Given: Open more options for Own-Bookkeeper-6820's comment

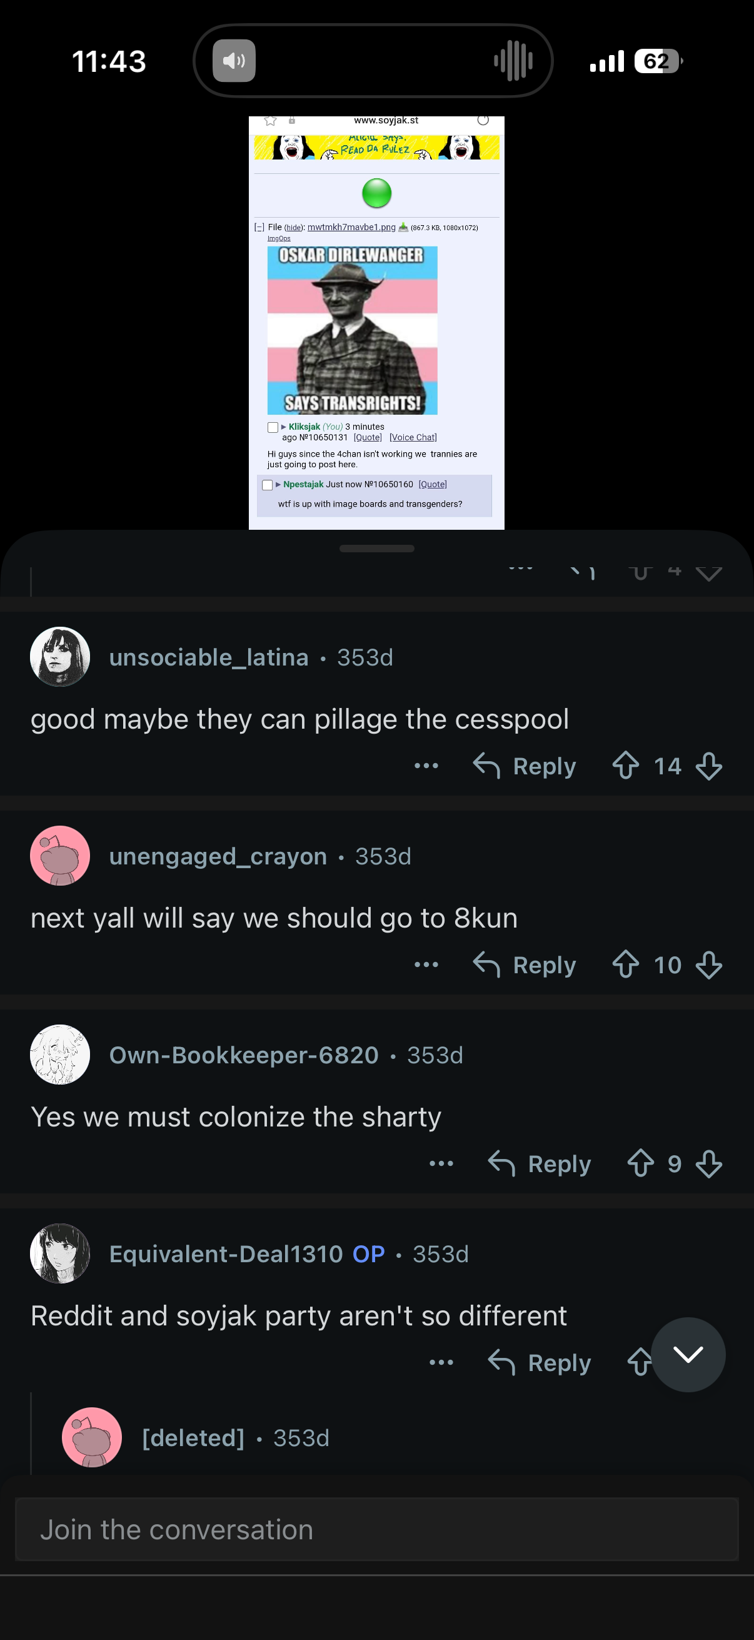Looking at the screenshot, I should [441, 1163].
